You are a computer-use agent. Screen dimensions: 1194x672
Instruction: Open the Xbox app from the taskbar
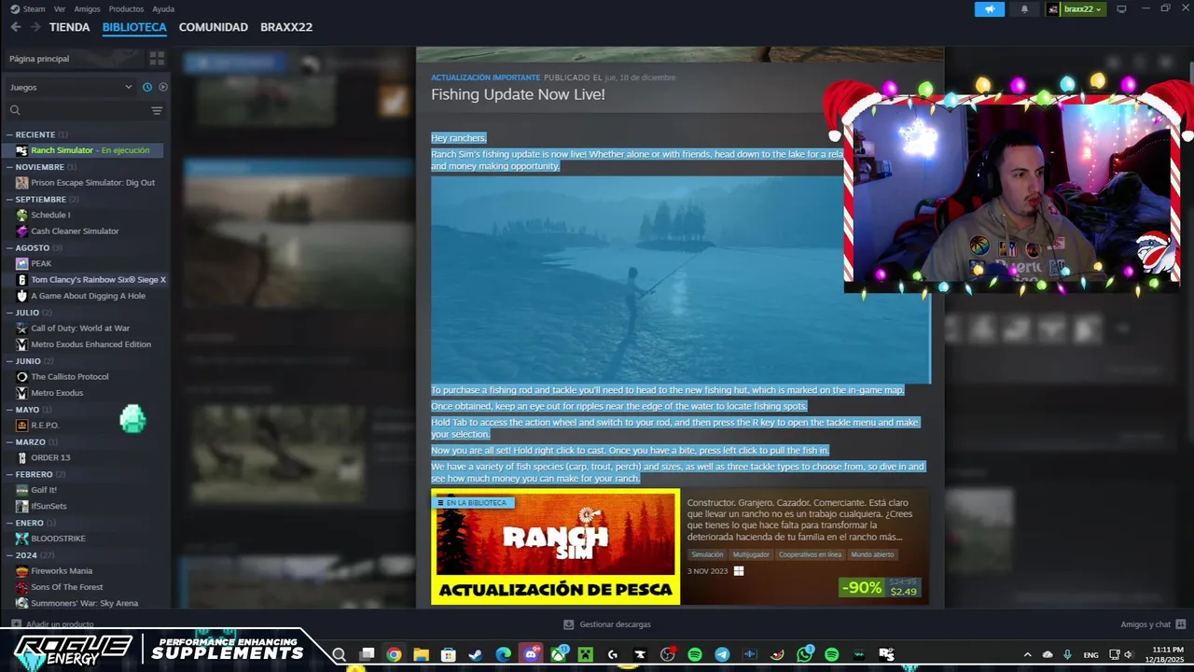pos(558,654)
